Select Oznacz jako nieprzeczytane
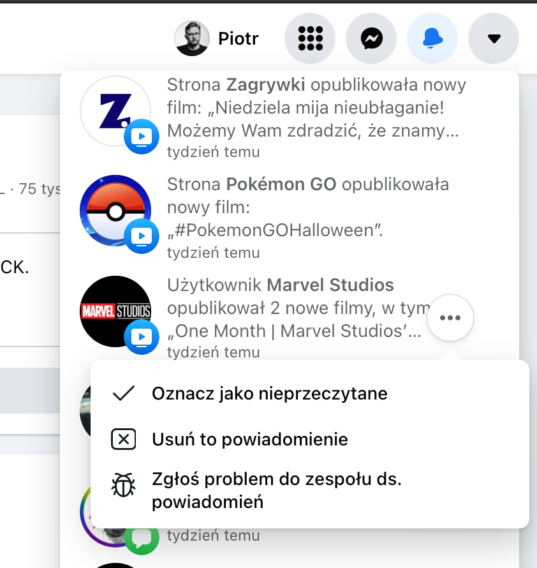537x568 pixels. point(310,394)
